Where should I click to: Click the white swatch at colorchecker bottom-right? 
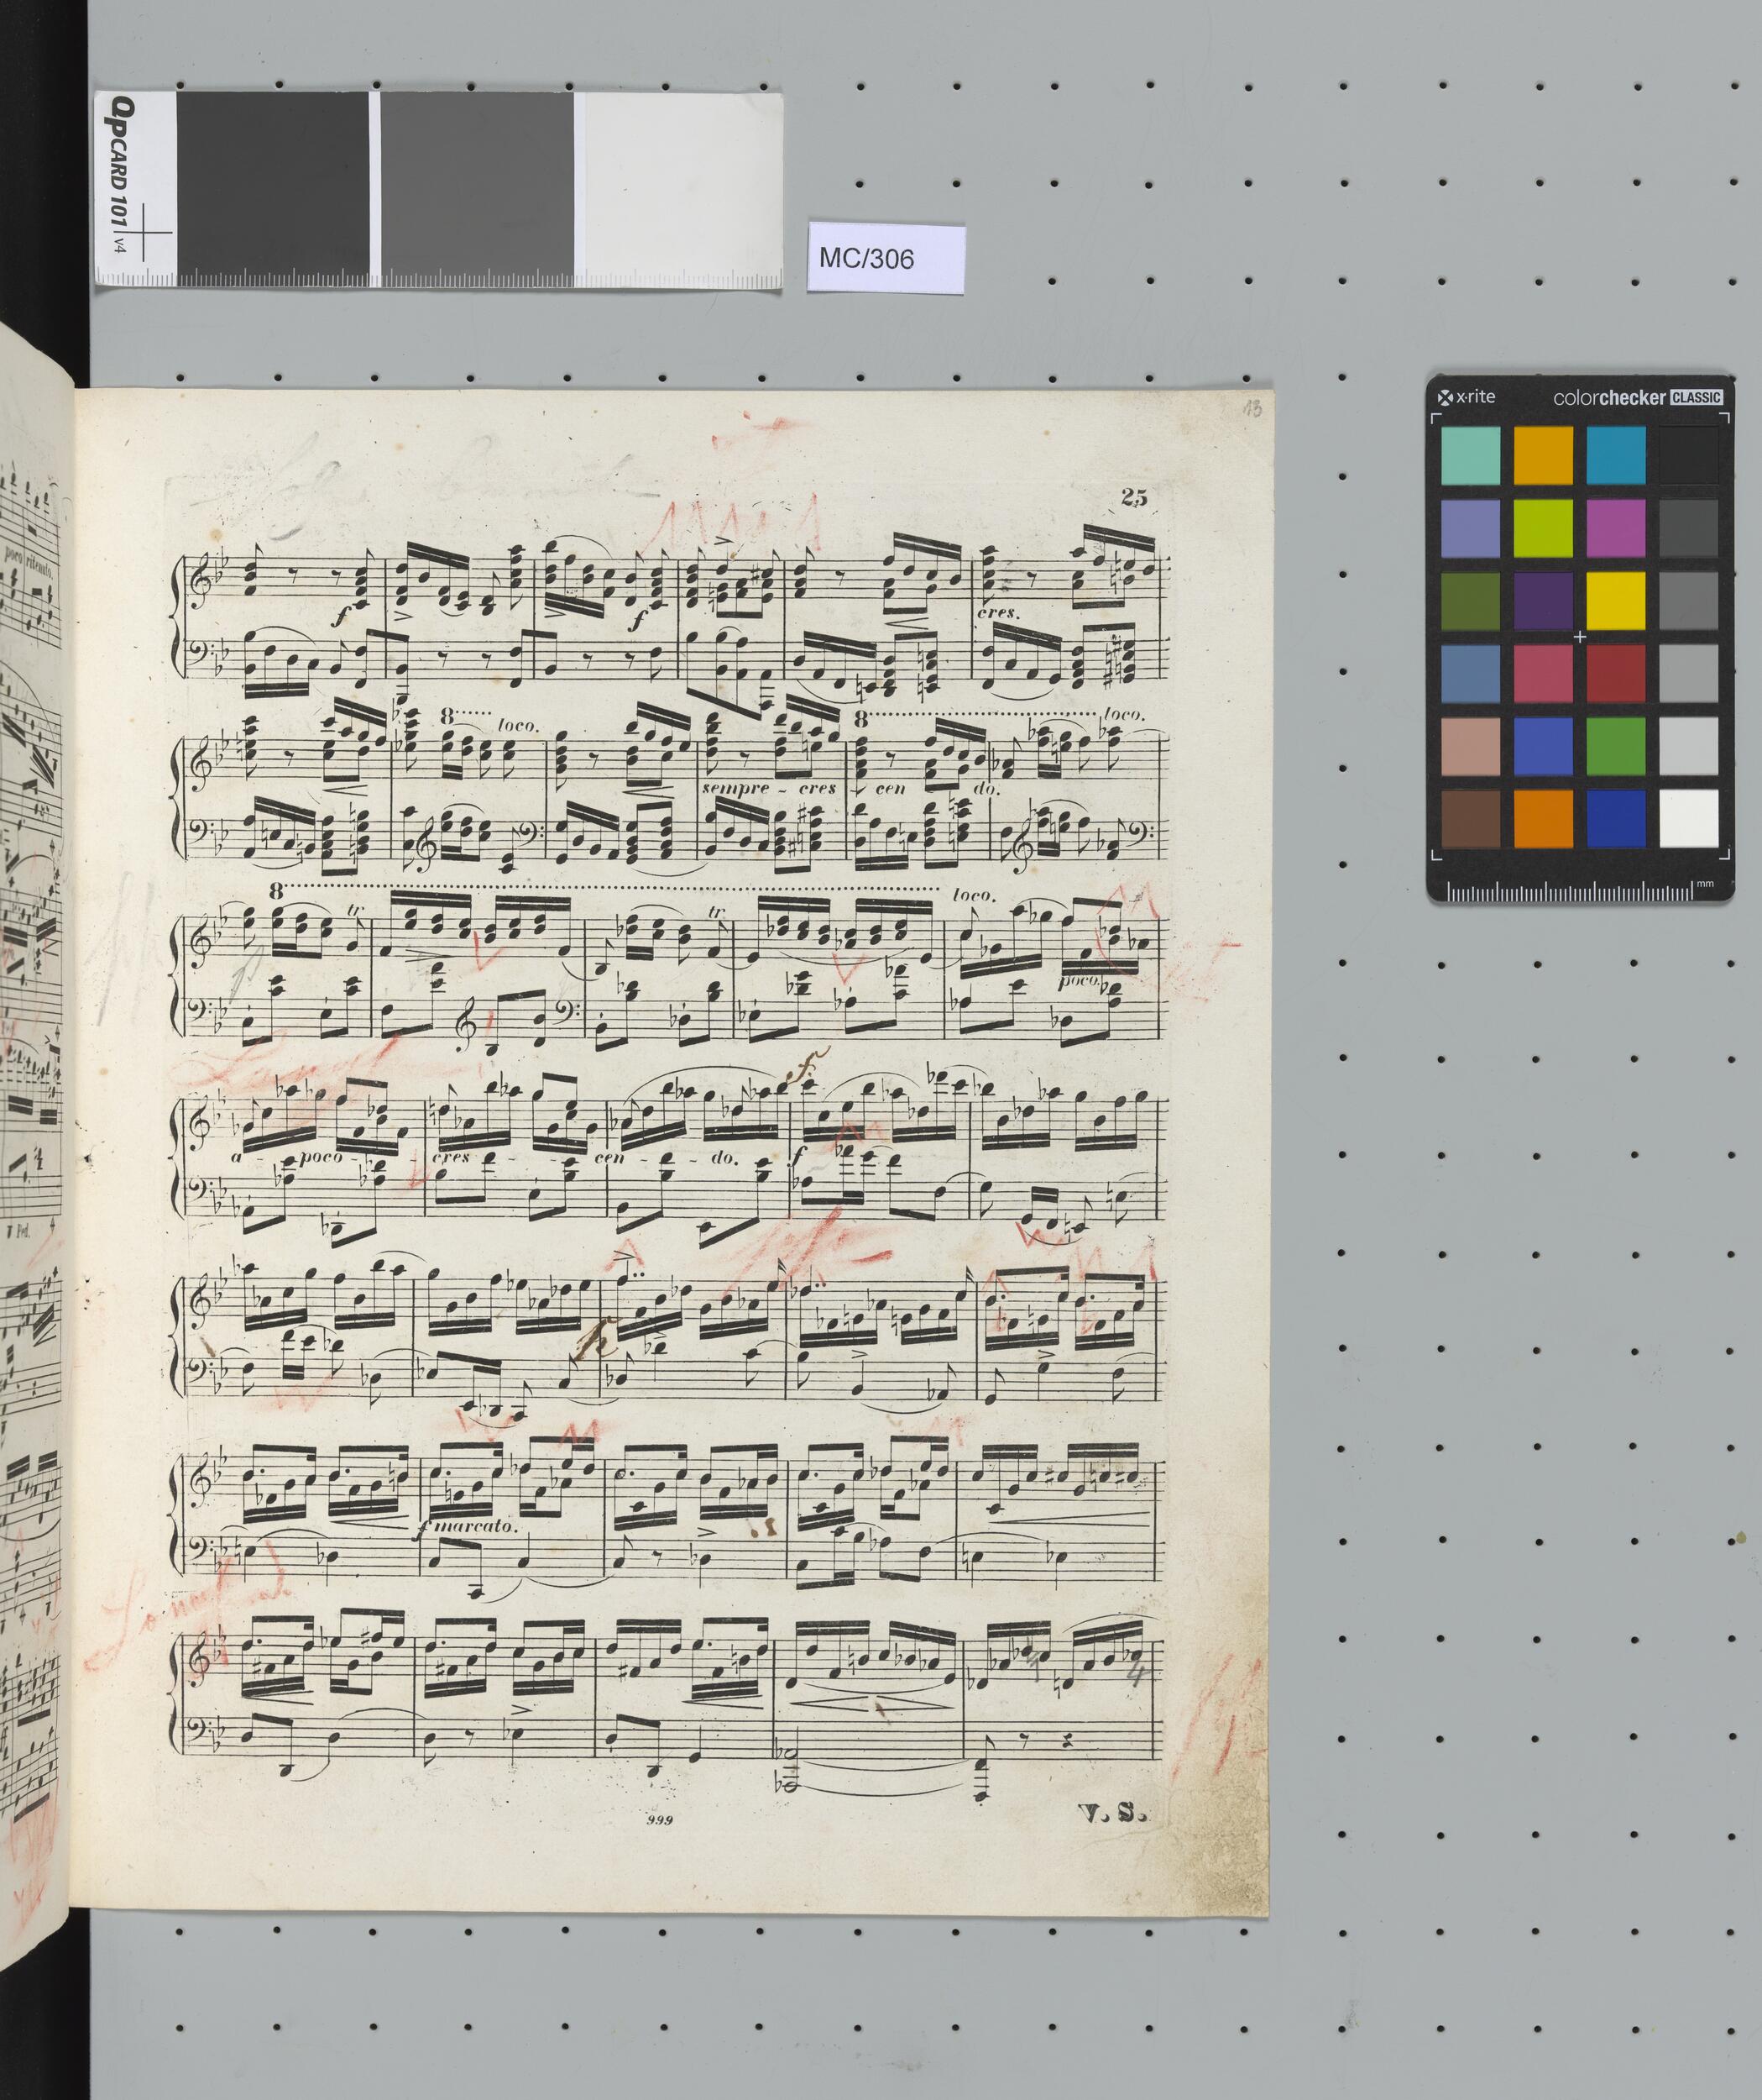pos(1689,818)
